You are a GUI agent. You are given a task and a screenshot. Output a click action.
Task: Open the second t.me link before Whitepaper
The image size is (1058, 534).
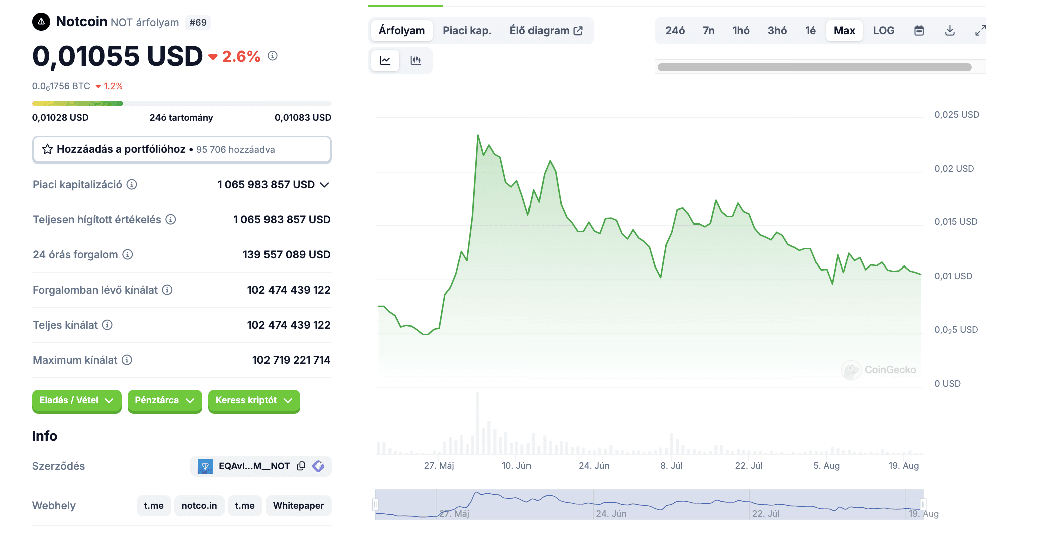pos(245,506)
